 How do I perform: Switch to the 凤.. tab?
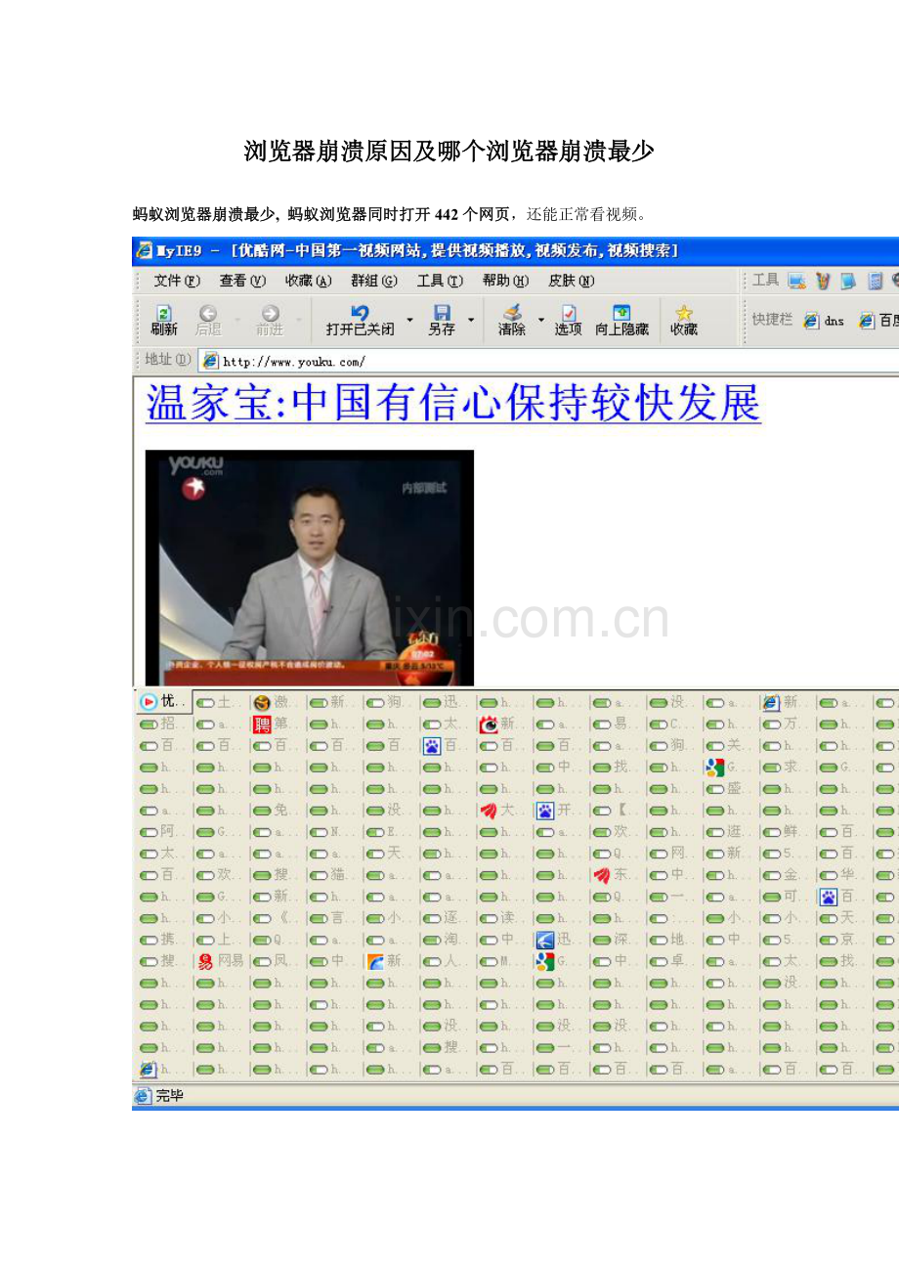277,961
